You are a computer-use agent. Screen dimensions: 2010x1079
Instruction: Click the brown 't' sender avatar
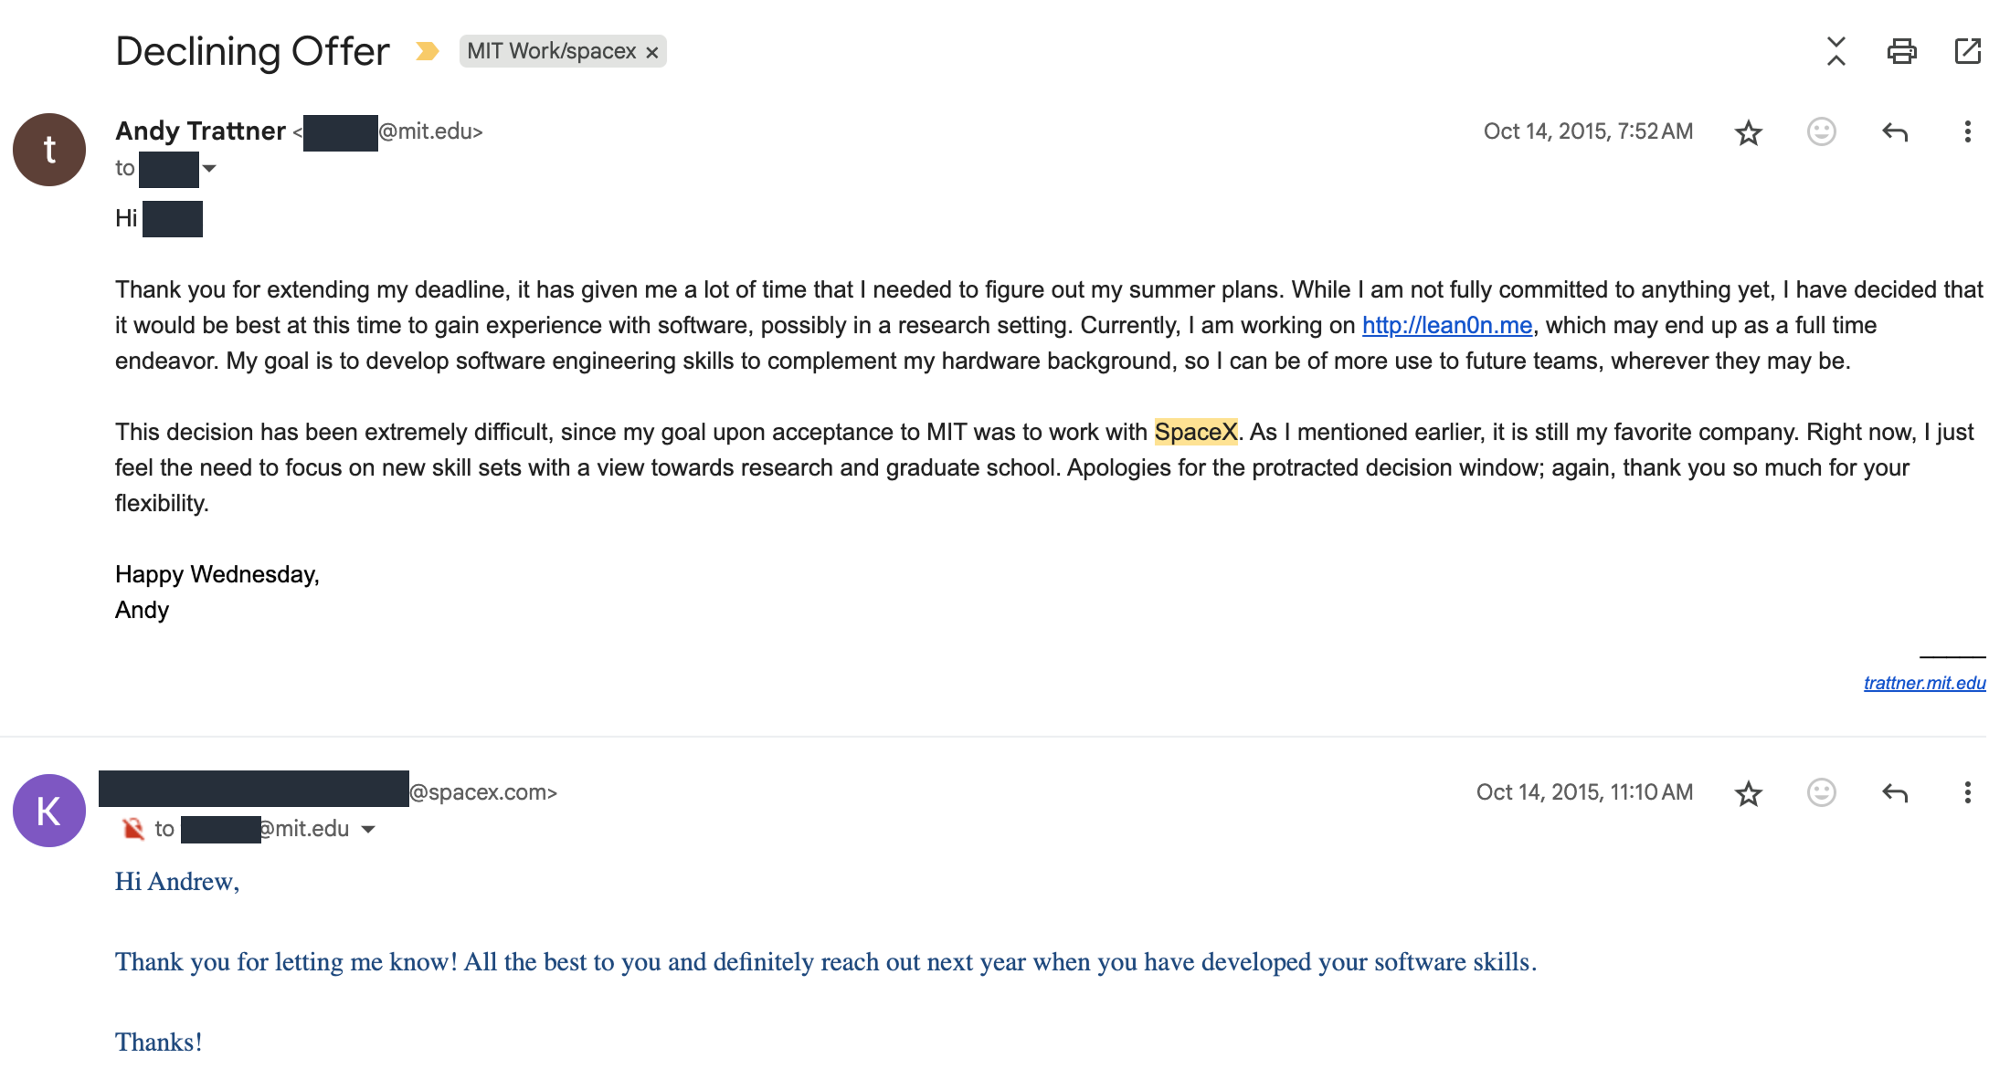pos(49,150)
